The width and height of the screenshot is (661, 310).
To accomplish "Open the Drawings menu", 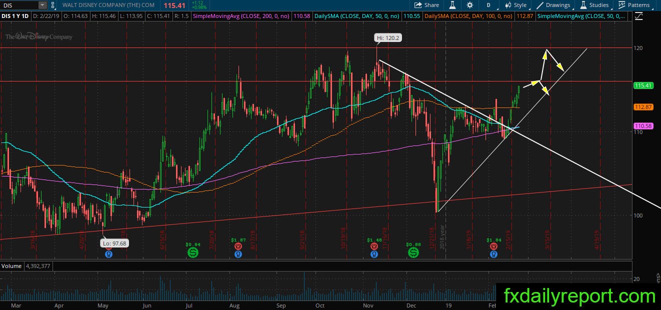I will (x=553, y=5).
